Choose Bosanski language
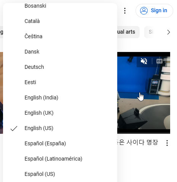The height and width of the screenshot is (182, 177). point(60,6)
